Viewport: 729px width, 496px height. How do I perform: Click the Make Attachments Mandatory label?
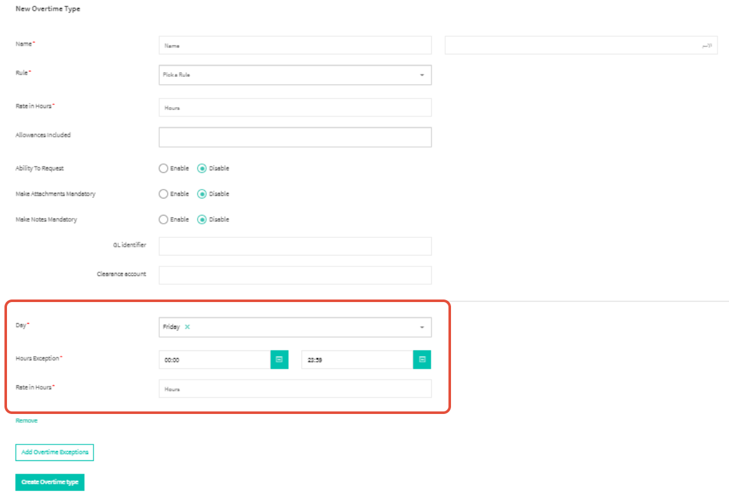point(55,194)
